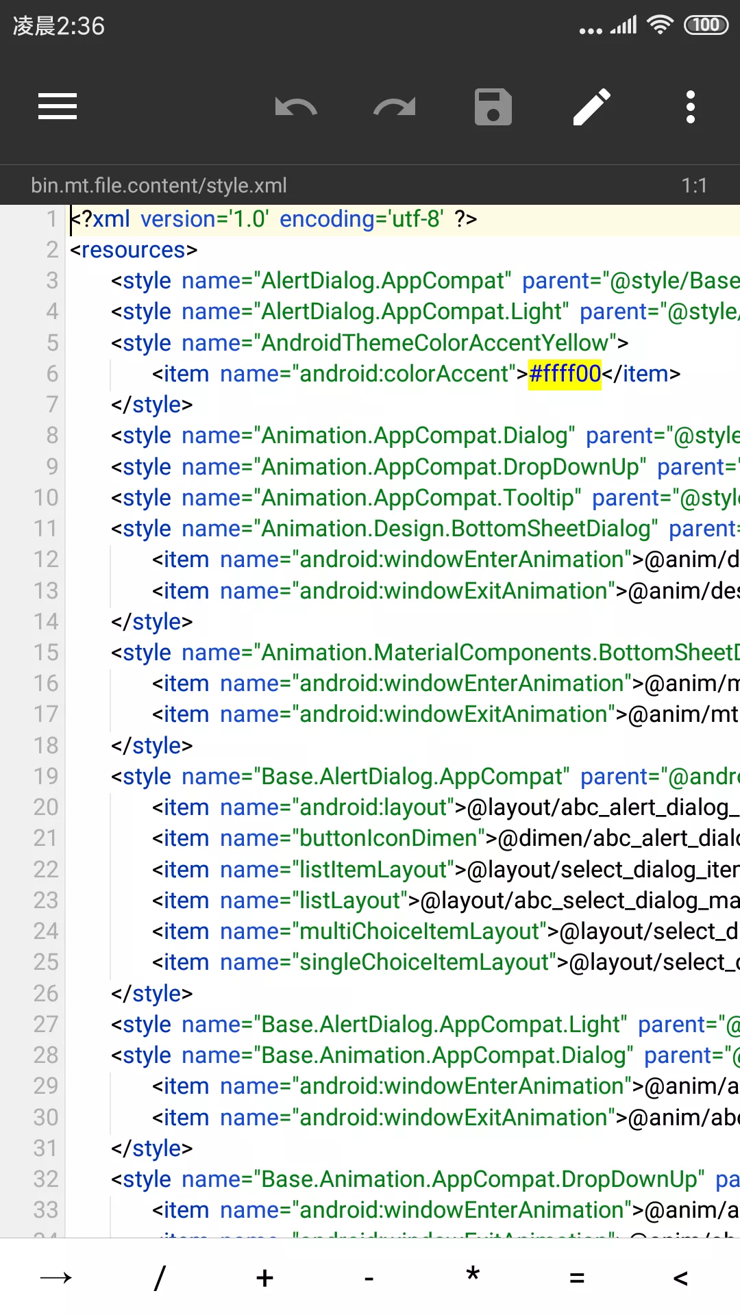The height and width of the screenshot is (1315, 740).
Task: Open the three-dot overflow menu
Action: [x=691, y=107]
